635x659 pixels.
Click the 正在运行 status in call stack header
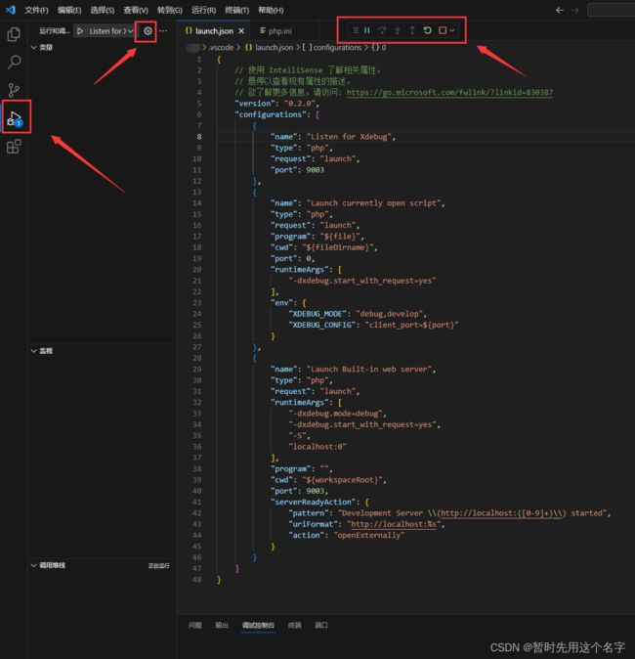158,566
